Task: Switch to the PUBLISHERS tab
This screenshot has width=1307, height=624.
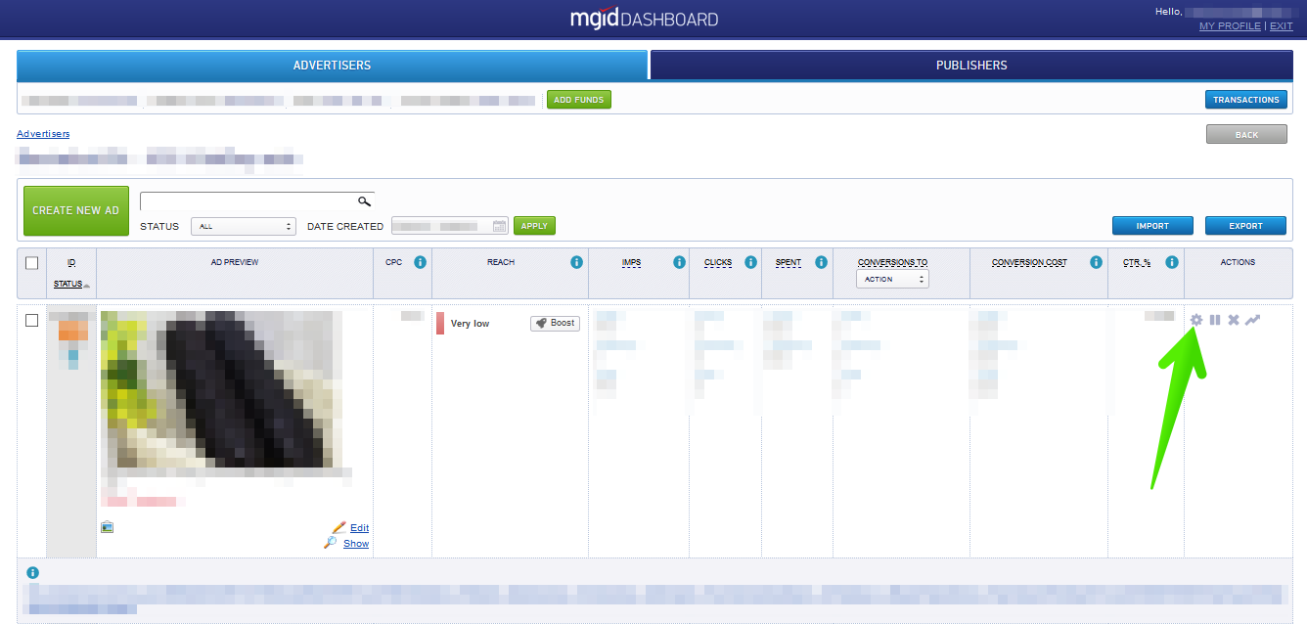Action: [x=971, y=66]
